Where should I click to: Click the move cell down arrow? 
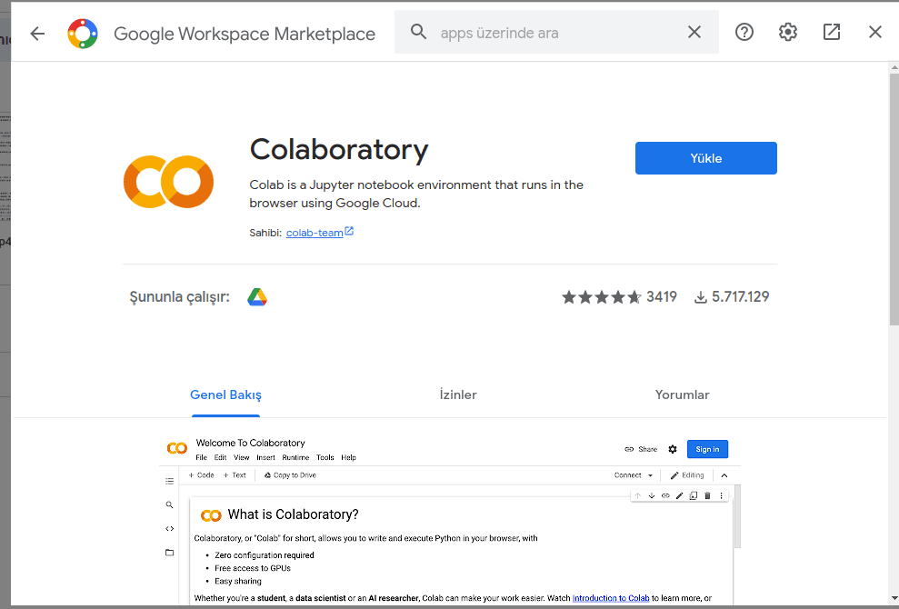tap(652, 495)
